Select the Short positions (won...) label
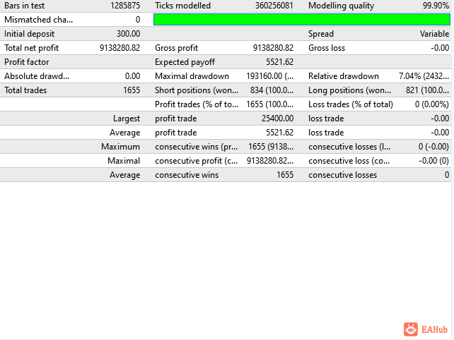This screenshot has height=340, width=454. click(x=197, y=90)
